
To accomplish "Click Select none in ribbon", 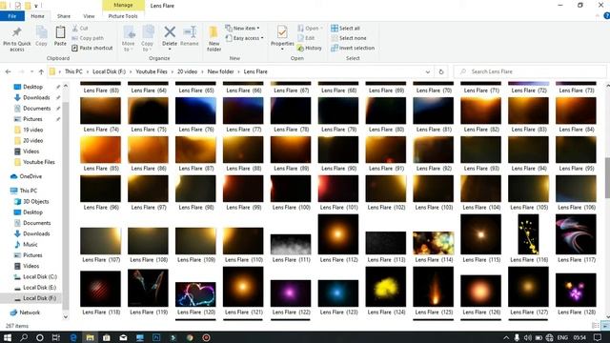I will coord(349,38).
